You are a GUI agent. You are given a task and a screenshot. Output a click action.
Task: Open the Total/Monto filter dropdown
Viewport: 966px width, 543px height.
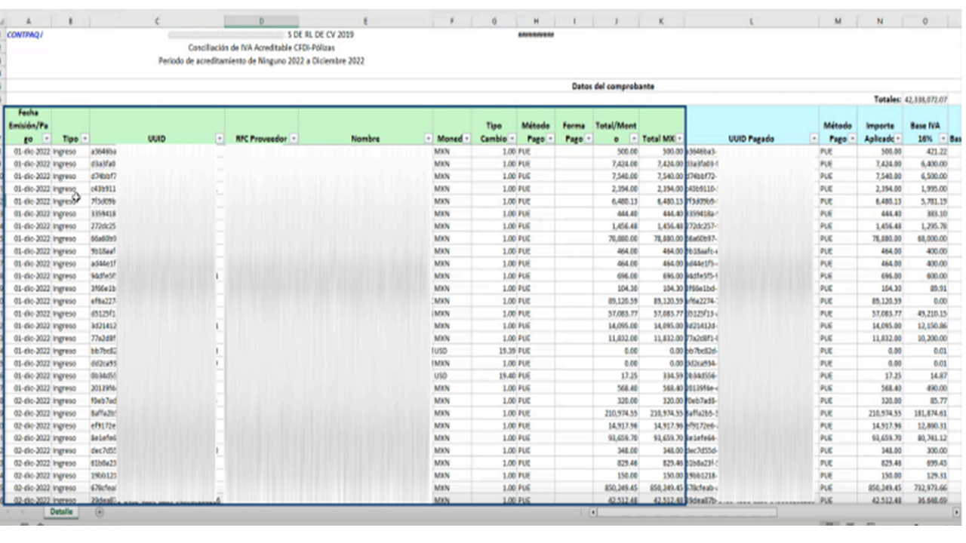(634, 139)
